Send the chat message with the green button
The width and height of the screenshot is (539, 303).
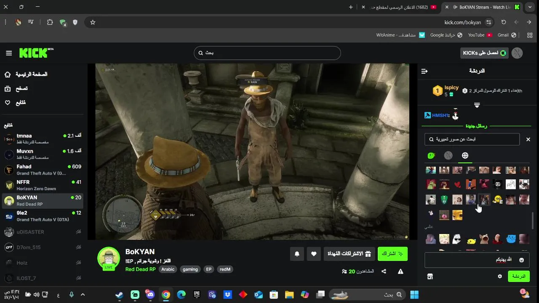[519, 276]
